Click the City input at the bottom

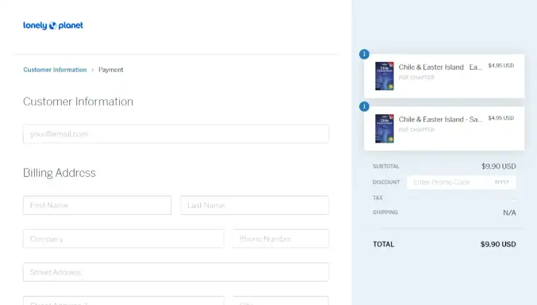point(280,300)
